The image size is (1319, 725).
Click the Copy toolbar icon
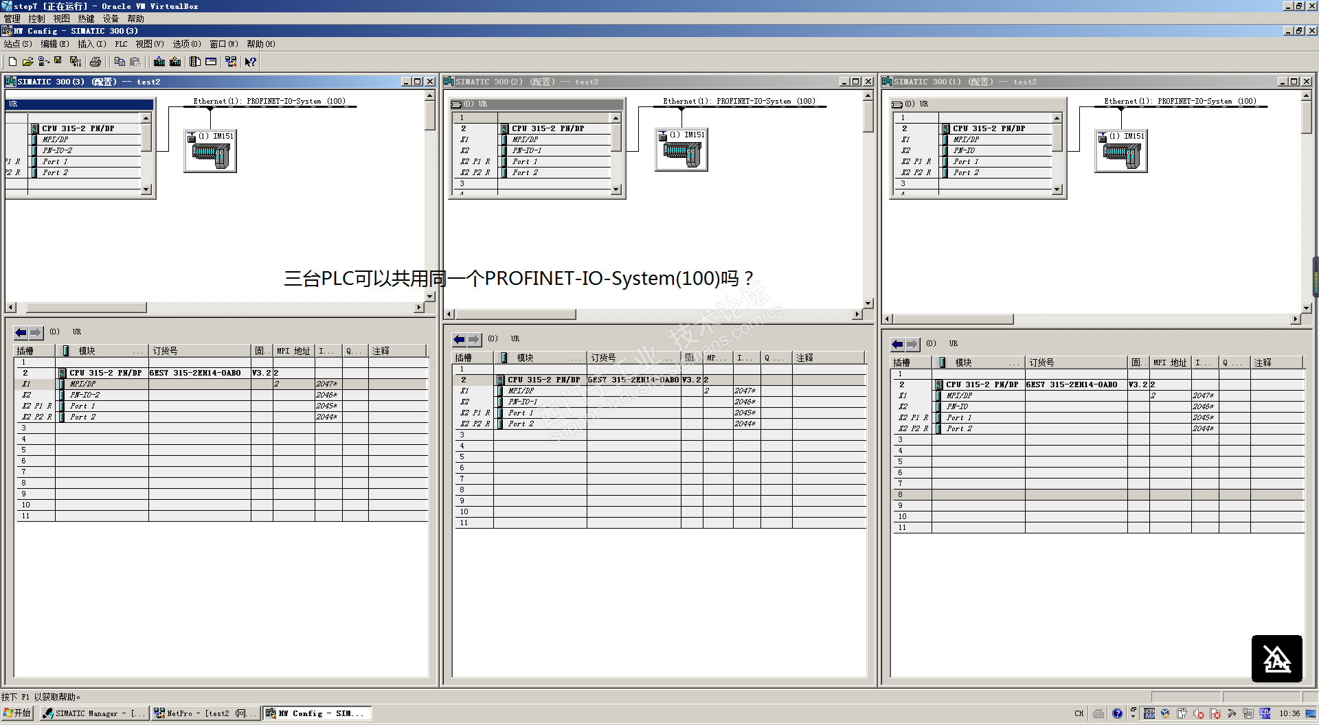click(x=120, y=62)
